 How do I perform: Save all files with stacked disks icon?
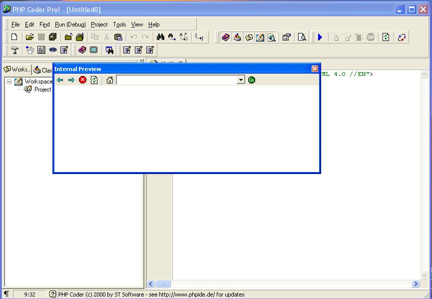click(52, 37)
